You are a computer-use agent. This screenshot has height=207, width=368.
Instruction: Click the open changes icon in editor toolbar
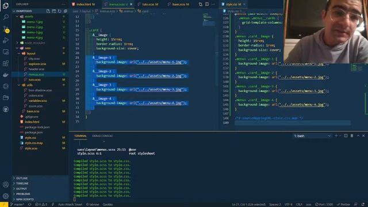point(201,4)
